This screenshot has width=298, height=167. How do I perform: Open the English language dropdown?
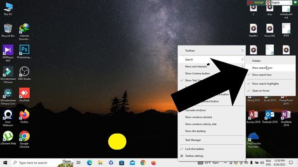click(x=281, y=3)
